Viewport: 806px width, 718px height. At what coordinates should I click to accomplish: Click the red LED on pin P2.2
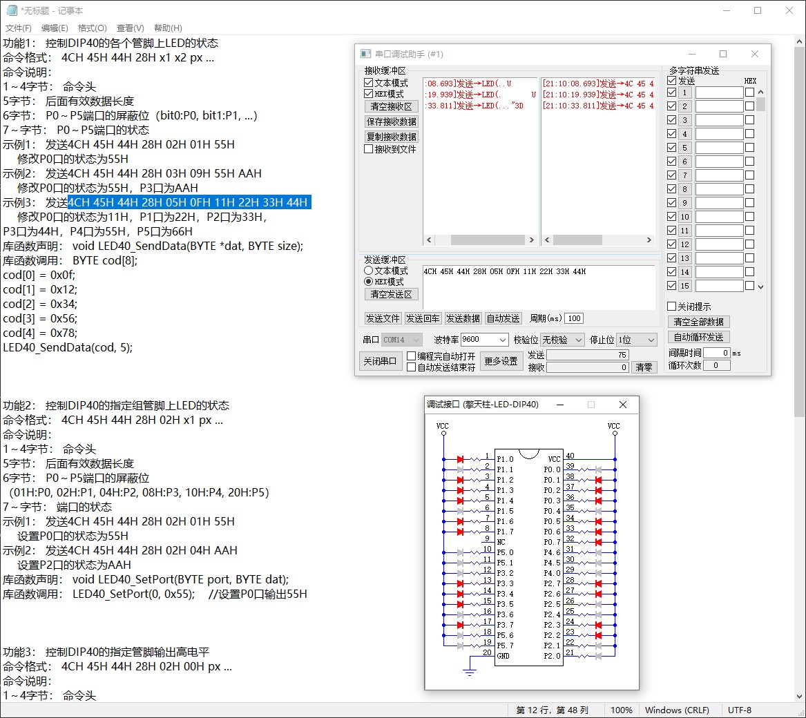598,635
